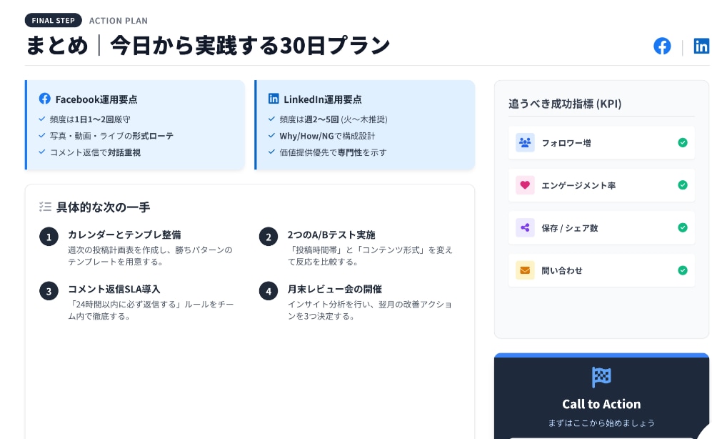The height and width of the screenshot is (439, 712).
Task: Click the LinkedIn運用要点 heading
Action: [x=323, y=99]
